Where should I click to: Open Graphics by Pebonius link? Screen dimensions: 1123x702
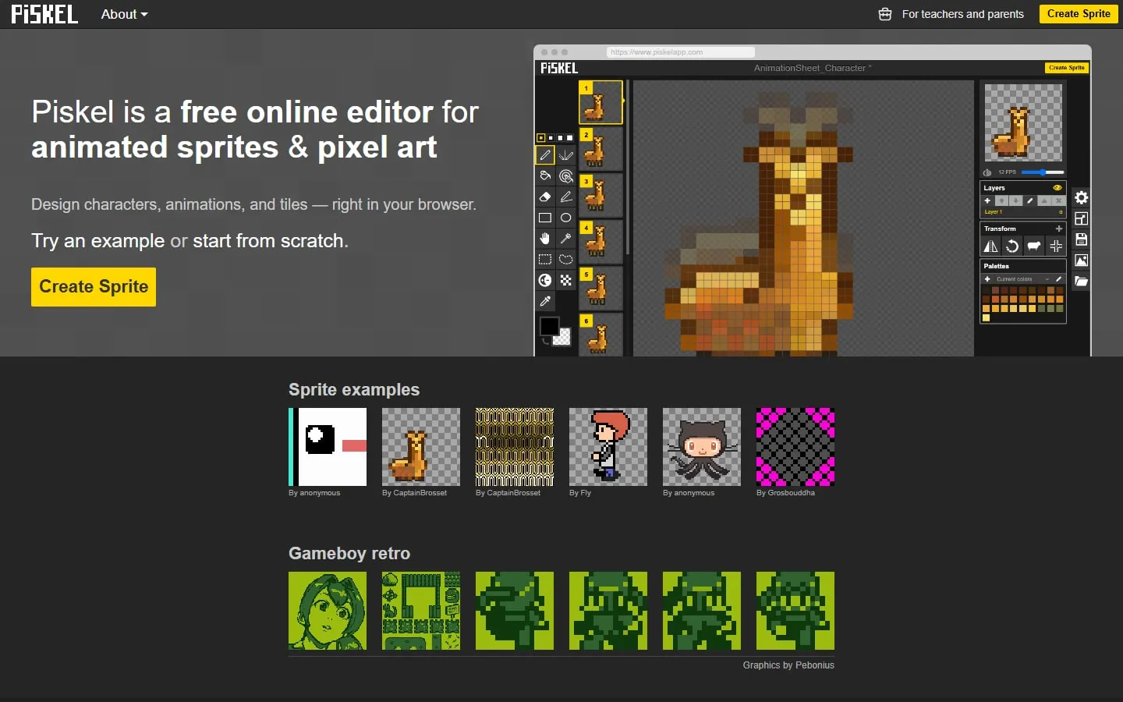coord(788,665)
